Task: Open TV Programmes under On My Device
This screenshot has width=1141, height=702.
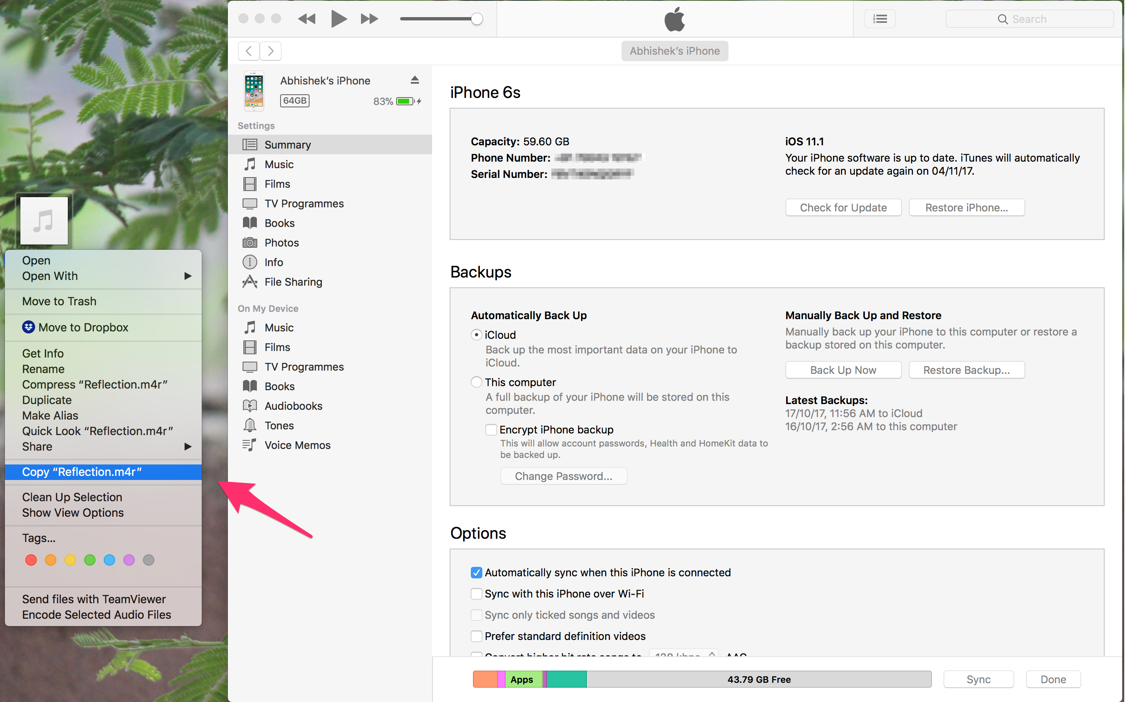Action: [x=330, y=367]
